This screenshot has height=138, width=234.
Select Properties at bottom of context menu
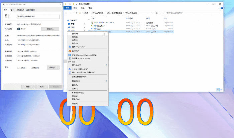pos(88,103)
